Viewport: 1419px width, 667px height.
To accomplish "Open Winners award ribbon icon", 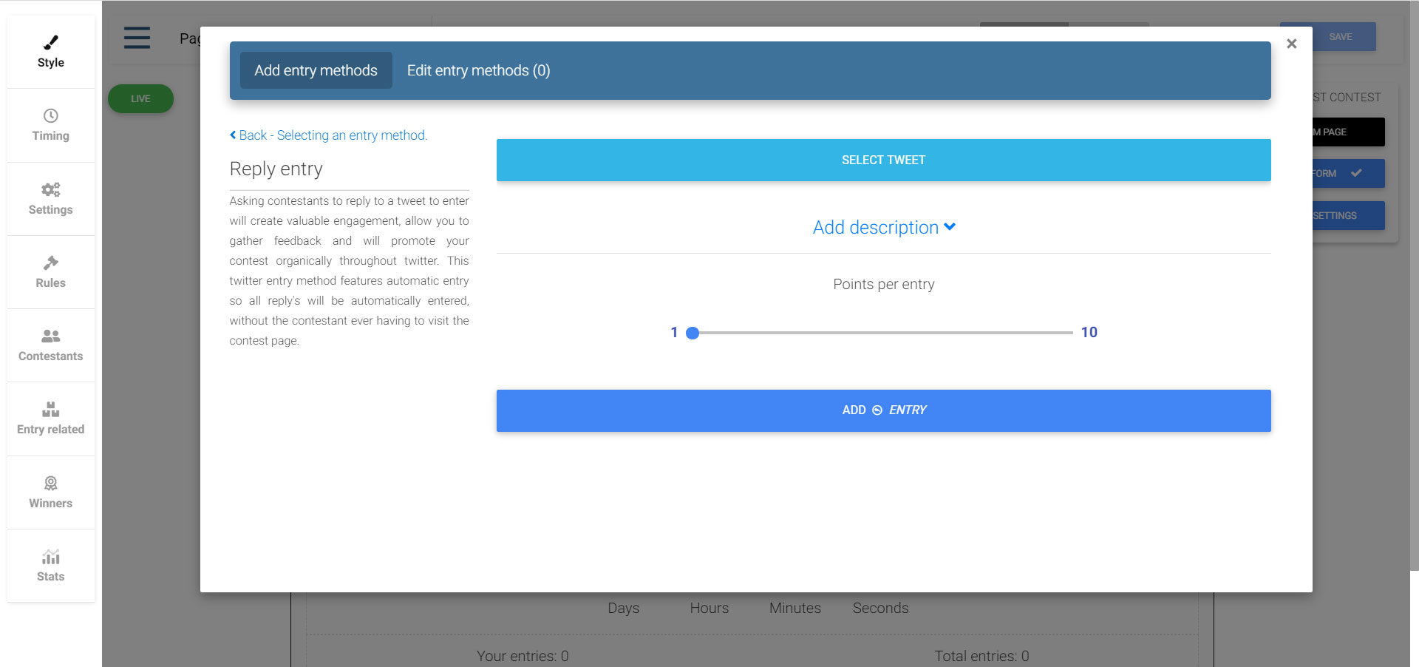I will 50,483.
